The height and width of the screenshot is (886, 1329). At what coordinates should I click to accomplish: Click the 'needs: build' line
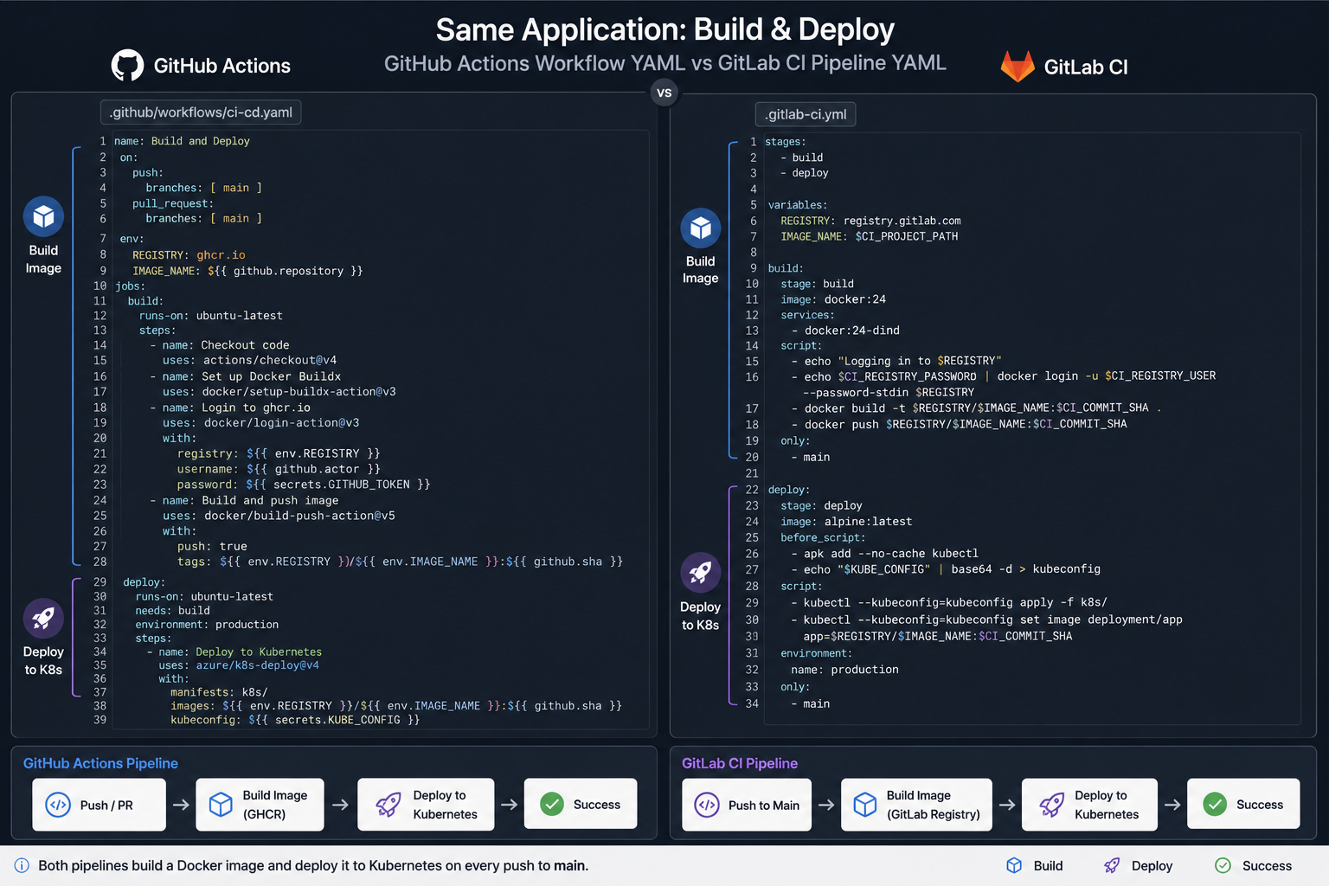(x=172, y=611)
